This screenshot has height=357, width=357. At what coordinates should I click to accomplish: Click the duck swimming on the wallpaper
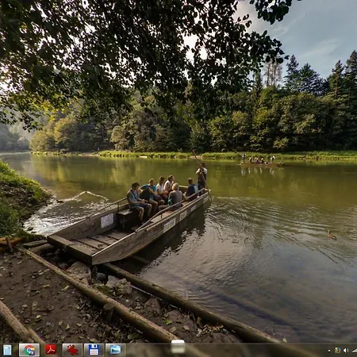pos(332,235)
